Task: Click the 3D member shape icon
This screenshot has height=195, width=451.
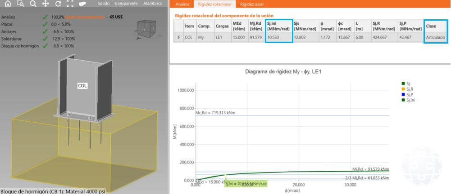Action: 82,4
